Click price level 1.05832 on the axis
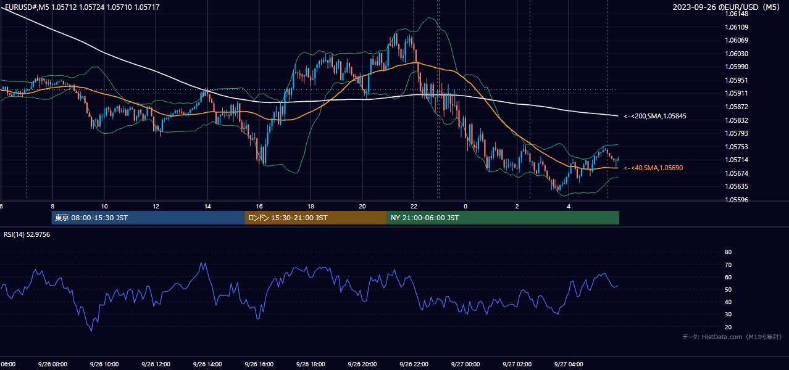This screenshot has height=370, width=789. click(736, 120)
